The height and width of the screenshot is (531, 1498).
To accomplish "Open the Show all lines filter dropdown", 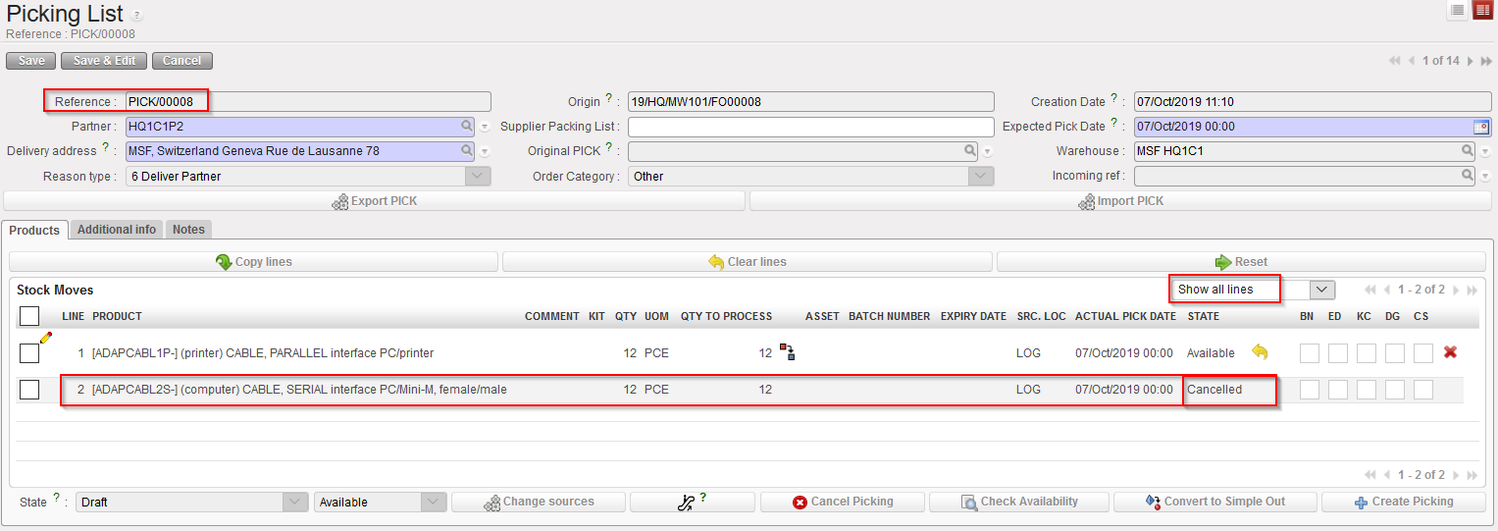I will point(1322,290).
